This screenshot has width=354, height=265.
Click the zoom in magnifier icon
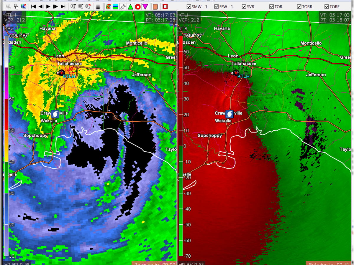pyautogui.click(x=73, y=6)
